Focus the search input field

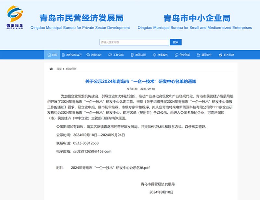click(x=134, y=42)
